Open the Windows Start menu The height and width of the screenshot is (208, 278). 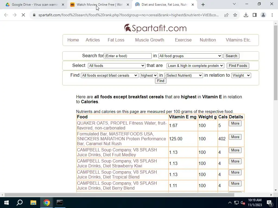point(7,203)
